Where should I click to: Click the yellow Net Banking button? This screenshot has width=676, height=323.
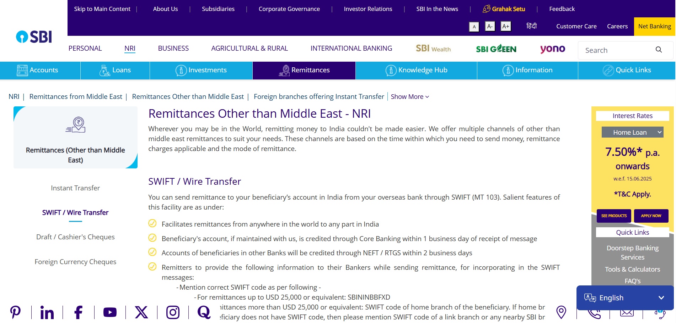coord(655,26)
